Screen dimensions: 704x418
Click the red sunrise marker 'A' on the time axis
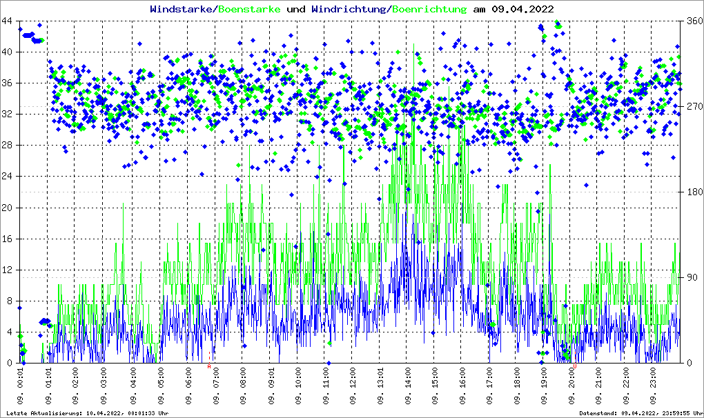209,366
